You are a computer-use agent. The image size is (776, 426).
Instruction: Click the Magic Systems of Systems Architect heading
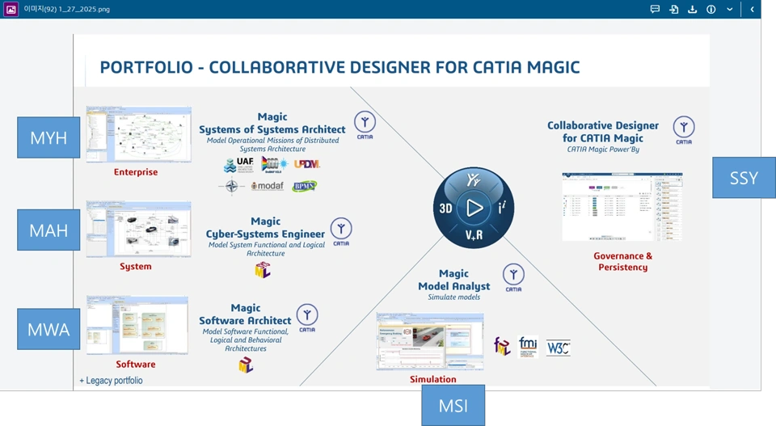pyautogui.click(x=272, y=123)
